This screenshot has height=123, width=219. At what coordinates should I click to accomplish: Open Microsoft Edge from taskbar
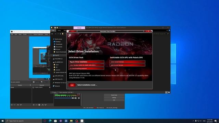coord(50,121)
